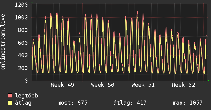Click the 200 y-axis tick label

(23, 68)
